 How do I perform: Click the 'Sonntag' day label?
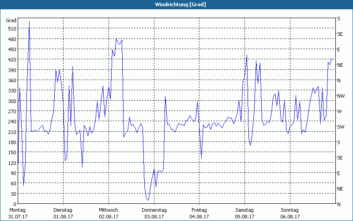[x=289, y=210]
